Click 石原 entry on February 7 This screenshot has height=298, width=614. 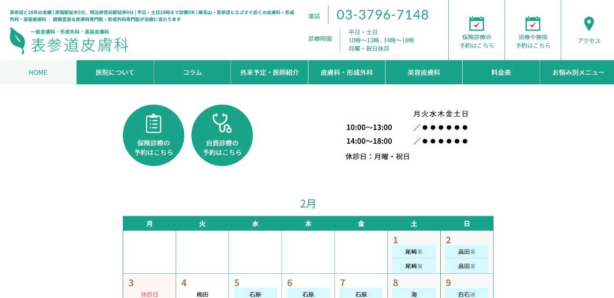361,294
